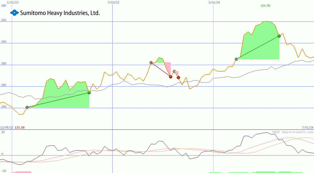The width and height of the screenshot is (314, 173).
Task: Open the 1/01/24 date marker
Action: [x=214, y=2]
